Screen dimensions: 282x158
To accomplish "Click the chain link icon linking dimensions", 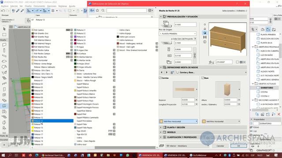I will tap(194, 56).
